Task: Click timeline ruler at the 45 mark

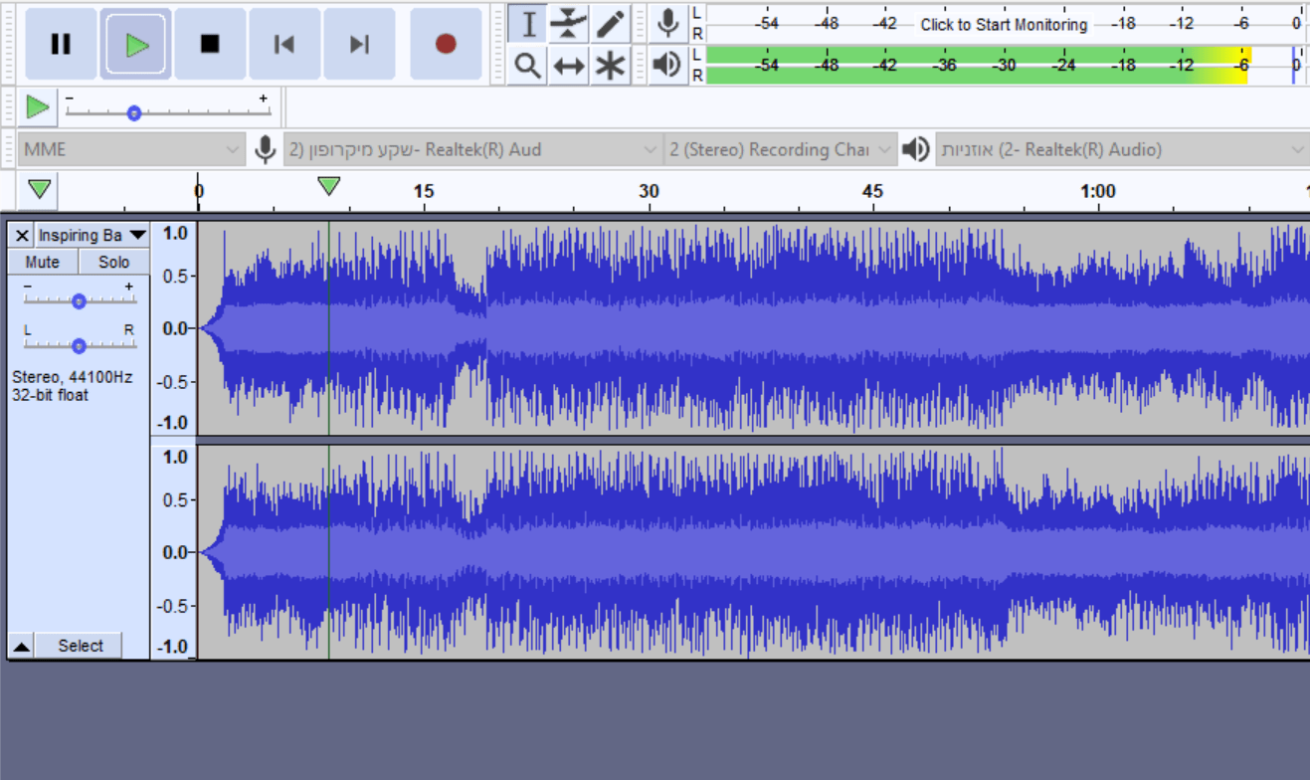Action: tap(872, 191)
